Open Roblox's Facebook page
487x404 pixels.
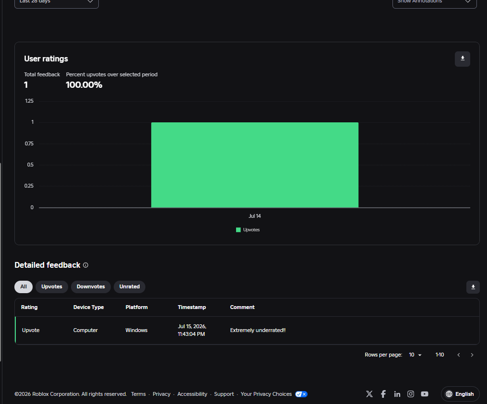[383, 394]
